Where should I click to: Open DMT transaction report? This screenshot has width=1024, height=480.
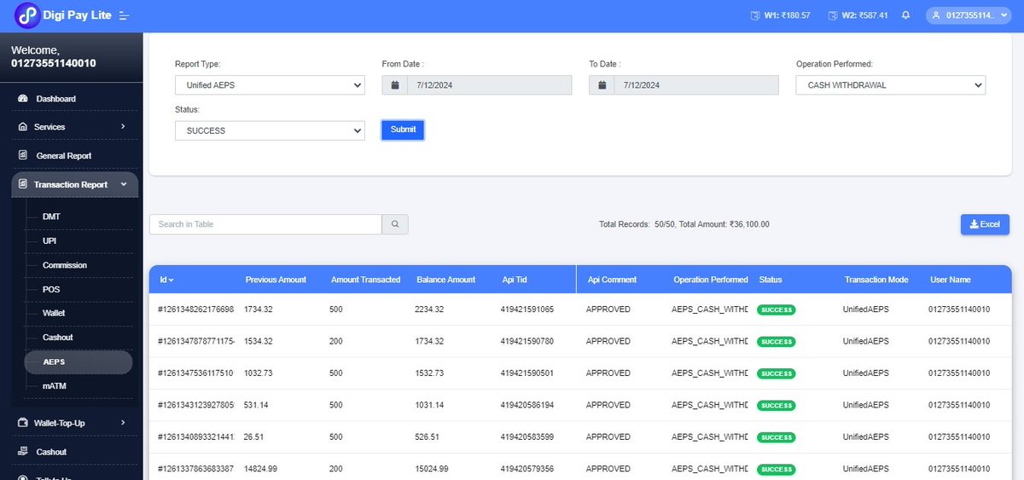pyautogui.click(x=51, y=217)
